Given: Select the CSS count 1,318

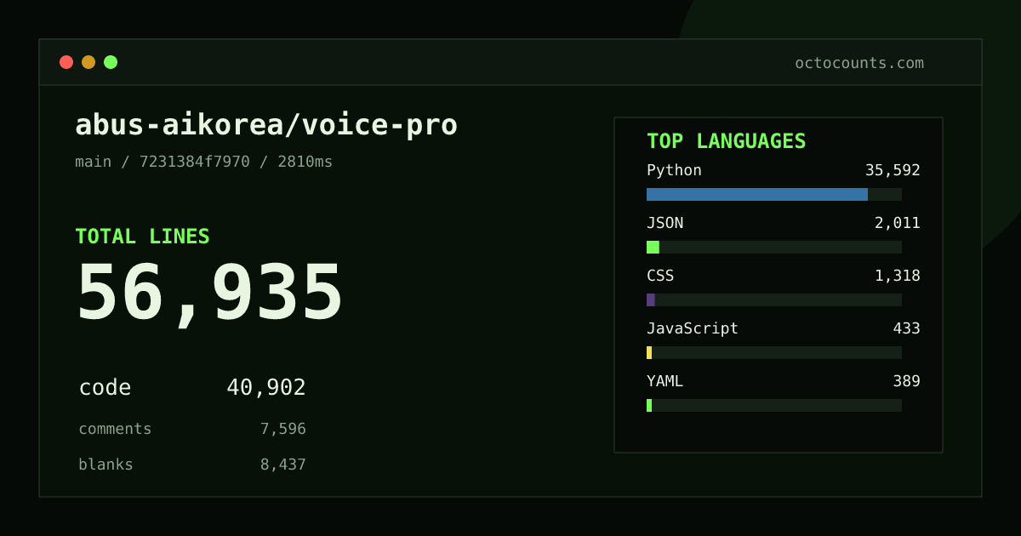Looking at the screenshot, I should [x=898, y=276].
